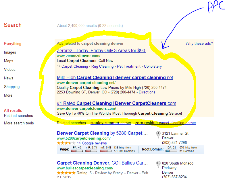Click the PA: 40 page authority bar
This screenshot has width=225, height=178.
(x=77, y=151)
